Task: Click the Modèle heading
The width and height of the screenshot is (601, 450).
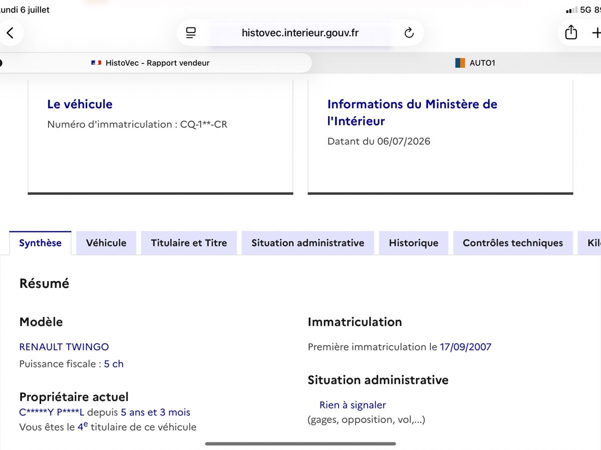Action: point(41,322)
